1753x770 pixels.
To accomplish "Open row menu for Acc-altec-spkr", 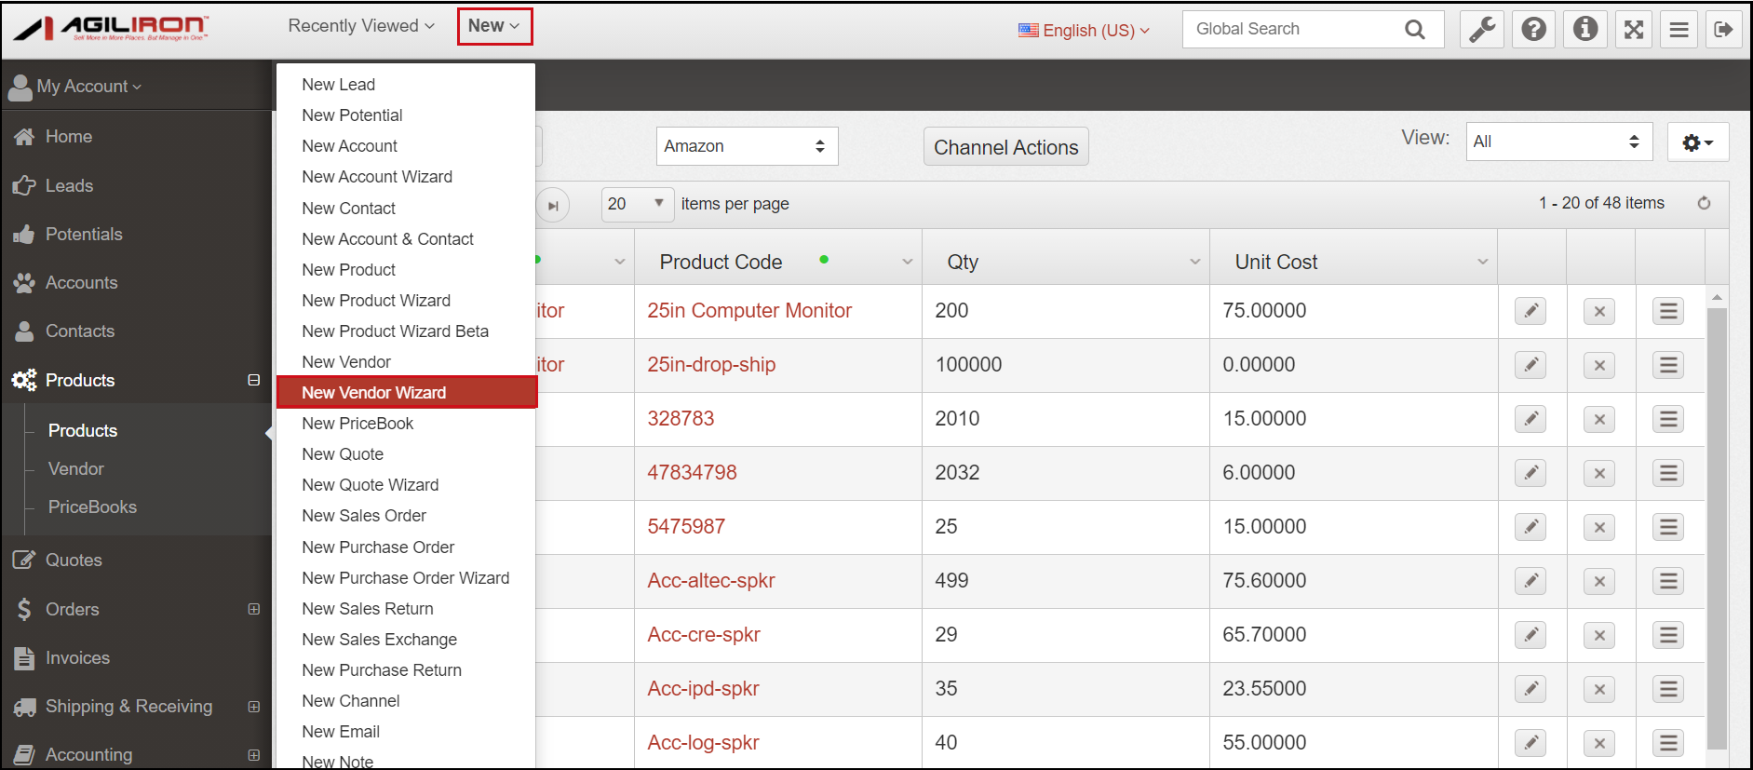I will (1668, 581).
